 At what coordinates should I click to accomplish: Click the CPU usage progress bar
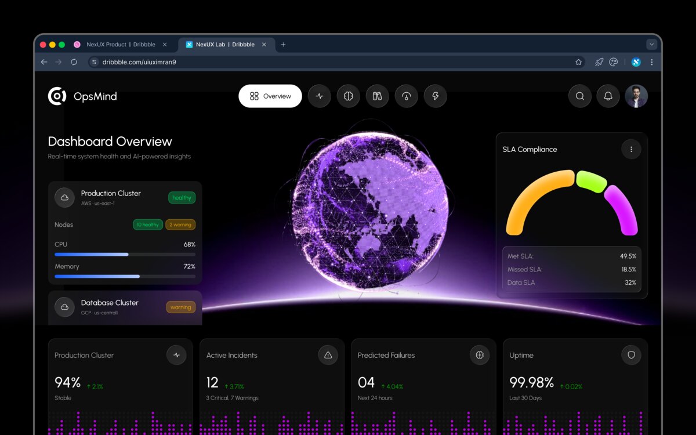tap(125, 254)
